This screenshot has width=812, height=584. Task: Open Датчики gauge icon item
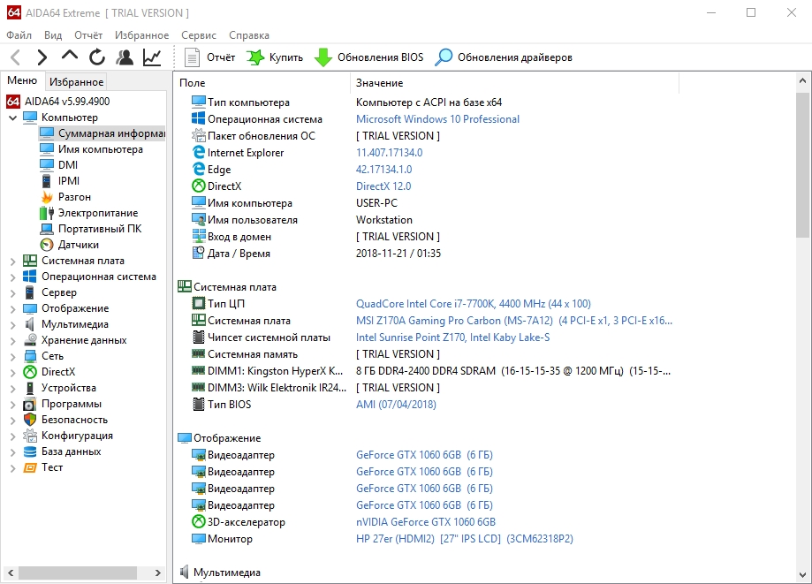(47, 245)
